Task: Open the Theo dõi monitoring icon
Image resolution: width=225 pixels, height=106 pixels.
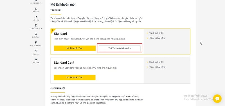Action: click(x=36, y=51)
